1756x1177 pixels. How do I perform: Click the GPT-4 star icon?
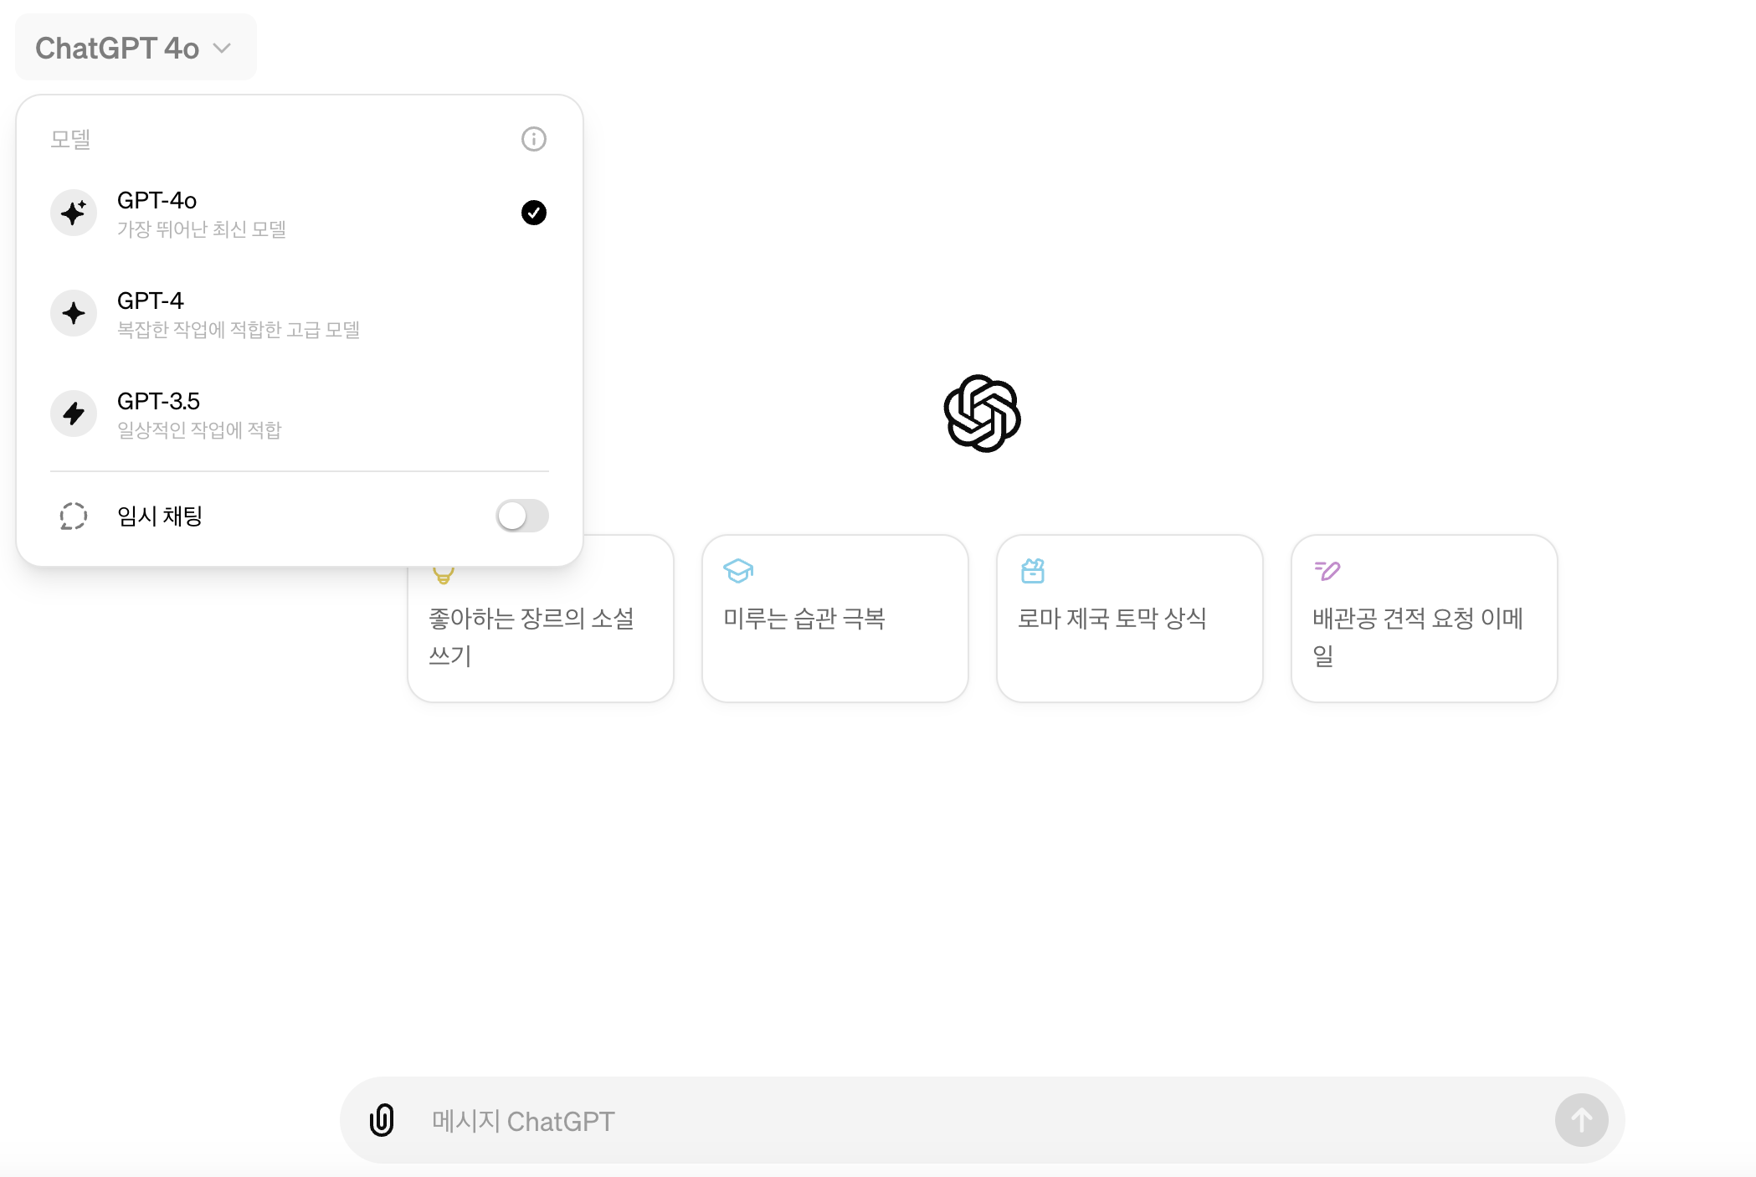[74, 313]
